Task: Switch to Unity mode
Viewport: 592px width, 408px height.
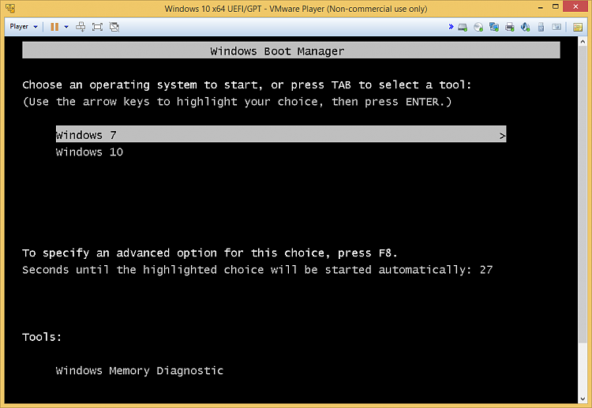Action: tap(114, 26)
